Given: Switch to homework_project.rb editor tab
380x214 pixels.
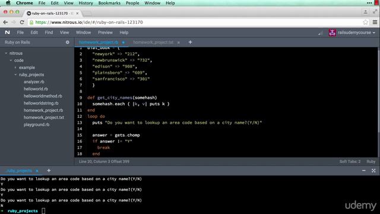Looking at the screenshot, I should pyautogui.click(x=99, y=42).
